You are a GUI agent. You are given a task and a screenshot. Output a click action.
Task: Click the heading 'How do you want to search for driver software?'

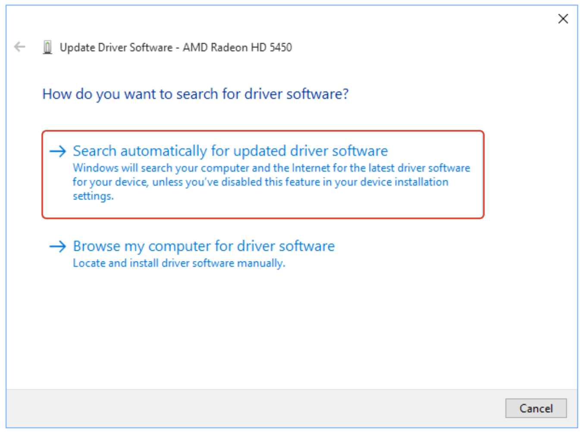coord(195,94)
